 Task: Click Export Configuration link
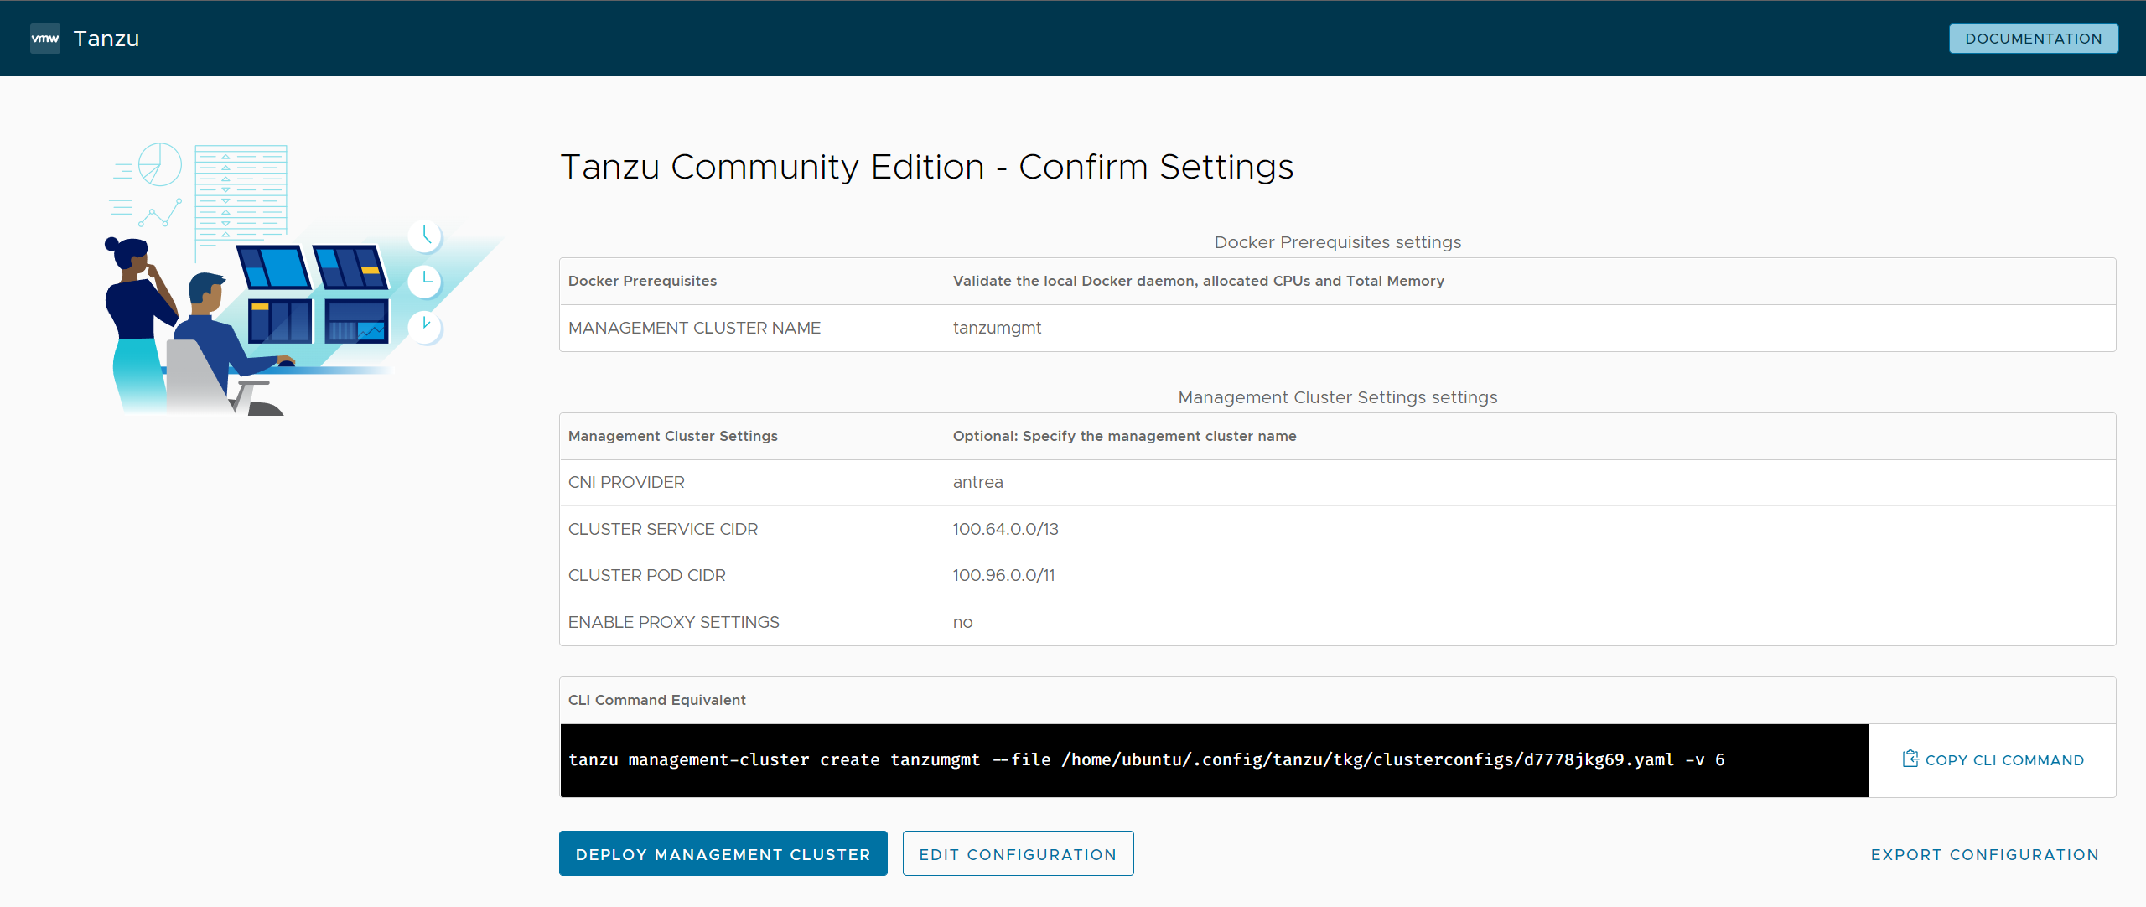pyautogui.click(x=1984, y=854)
